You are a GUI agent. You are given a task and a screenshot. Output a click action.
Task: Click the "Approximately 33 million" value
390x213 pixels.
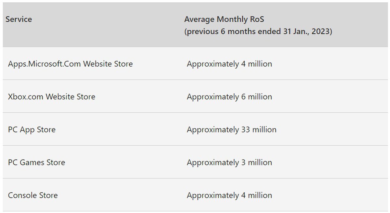point(231,130)
